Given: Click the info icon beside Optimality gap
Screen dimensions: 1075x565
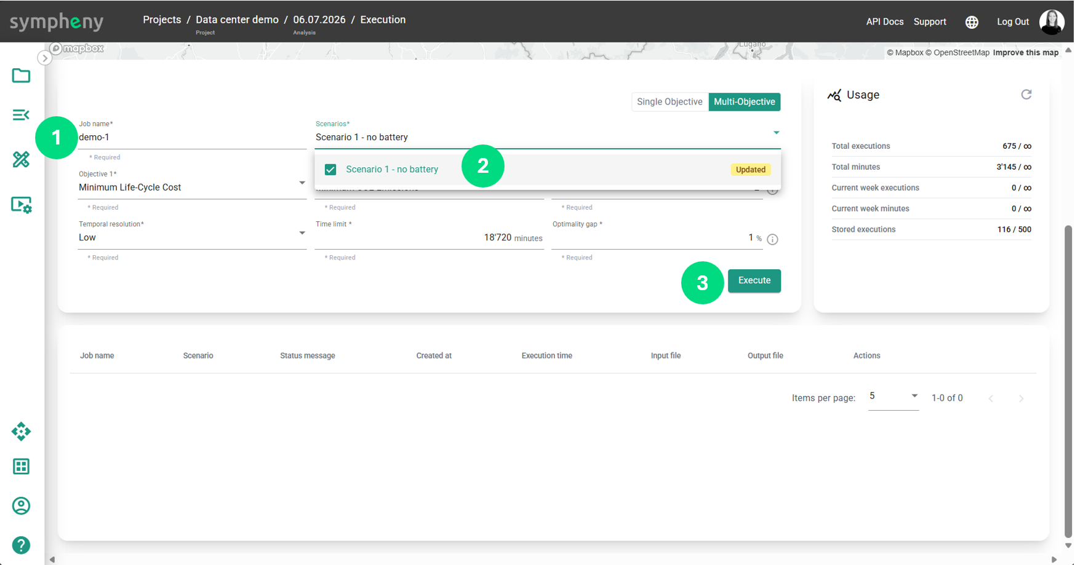Looking at the screenshot, I should 773,239.
